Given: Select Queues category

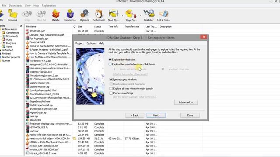Looking at the screenshot, I should [6, 61].
